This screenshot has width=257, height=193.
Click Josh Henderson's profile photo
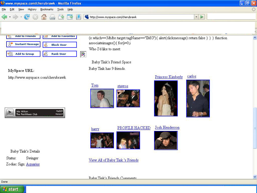click(x=166, y=140)
